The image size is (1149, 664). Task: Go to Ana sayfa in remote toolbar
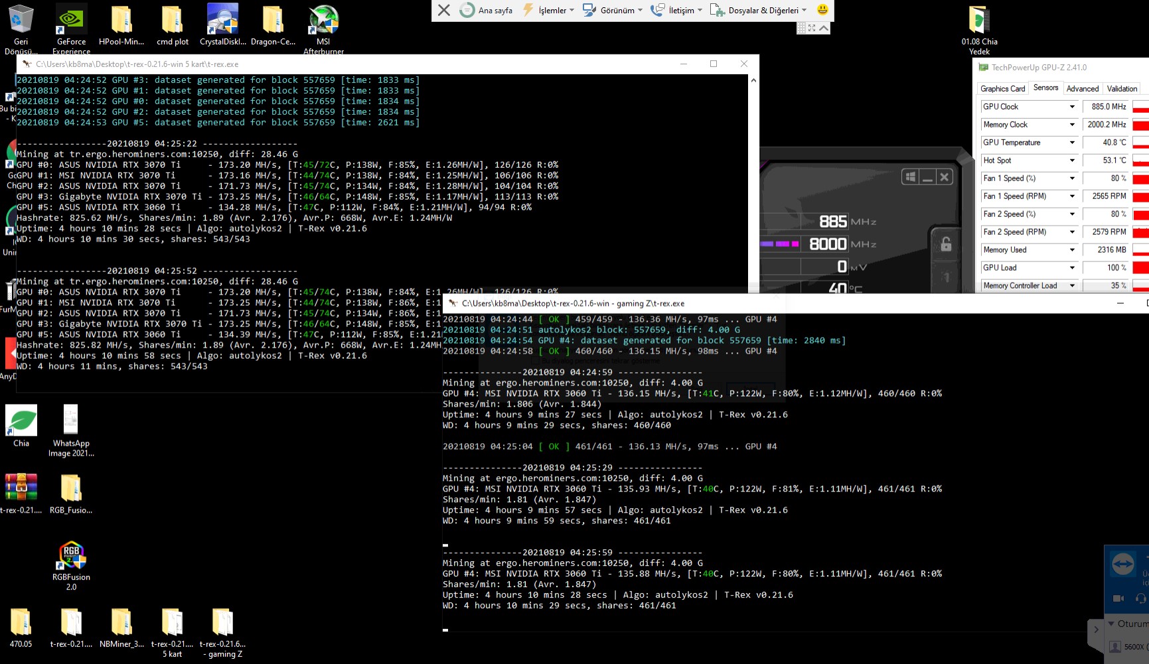pos(487,10)
